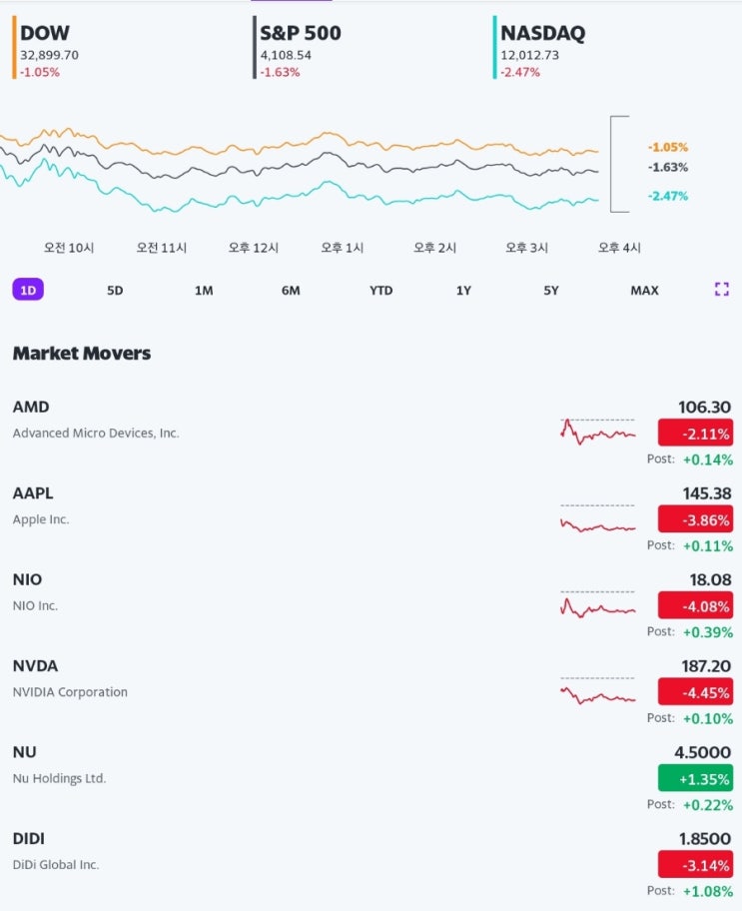Click the 오전 10시 time axis label

pos(69,248)
